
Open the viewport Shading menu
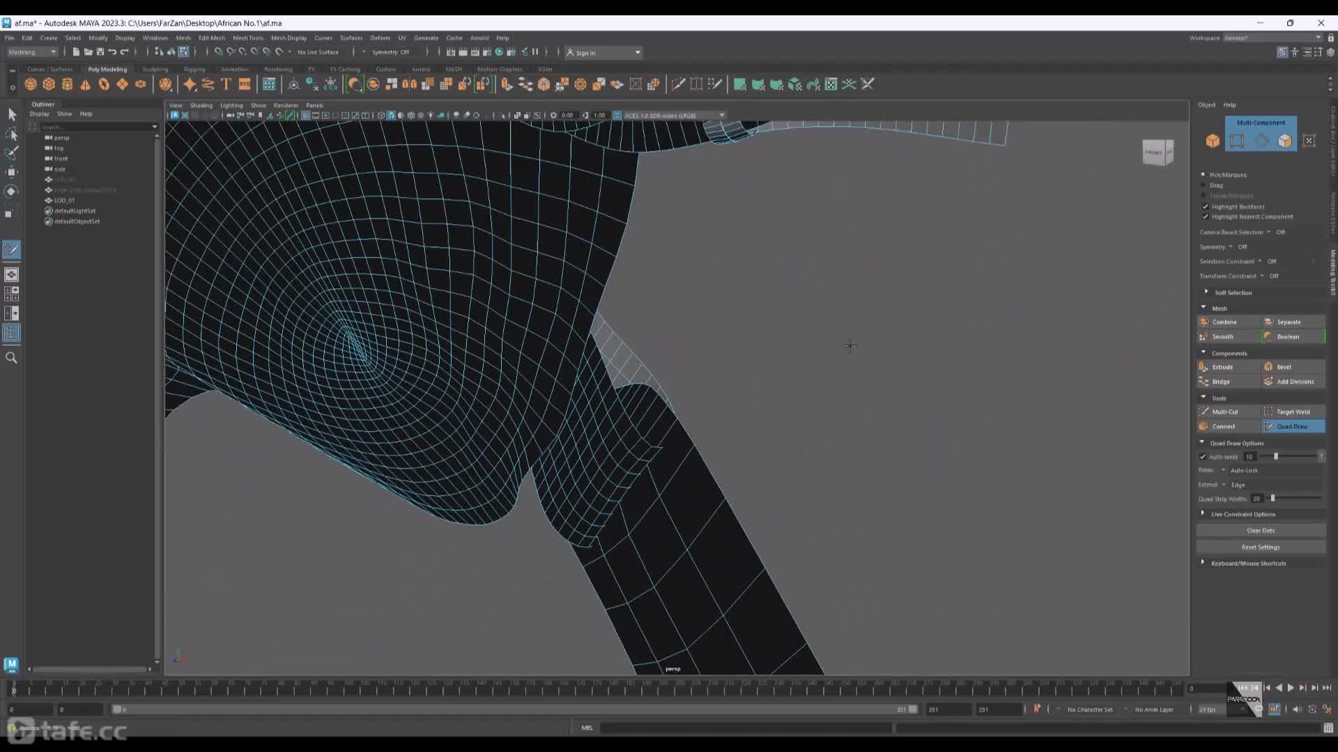[x=201, y=105]
